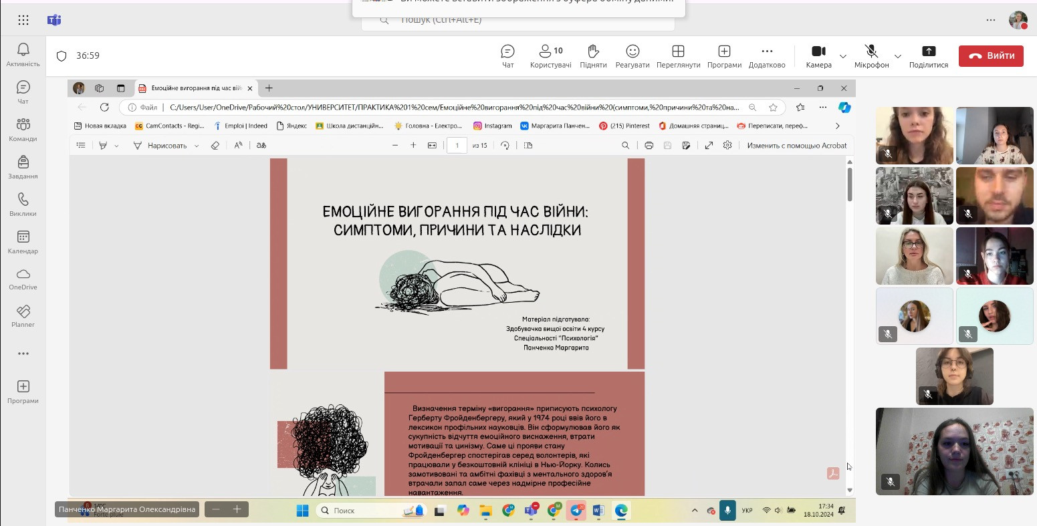Click the meeting toolbar Програми button
Screen dimensions: 1037x526
[724, 56]
